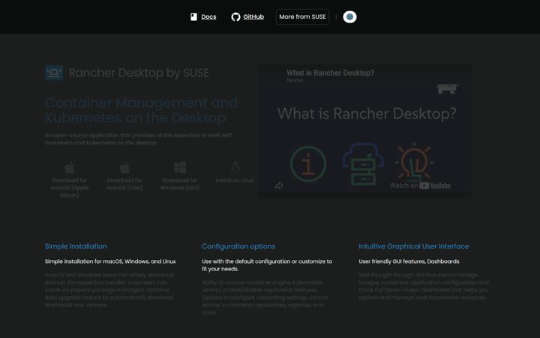Click the Apple icon for Apple Silicon download

(70, 168)
